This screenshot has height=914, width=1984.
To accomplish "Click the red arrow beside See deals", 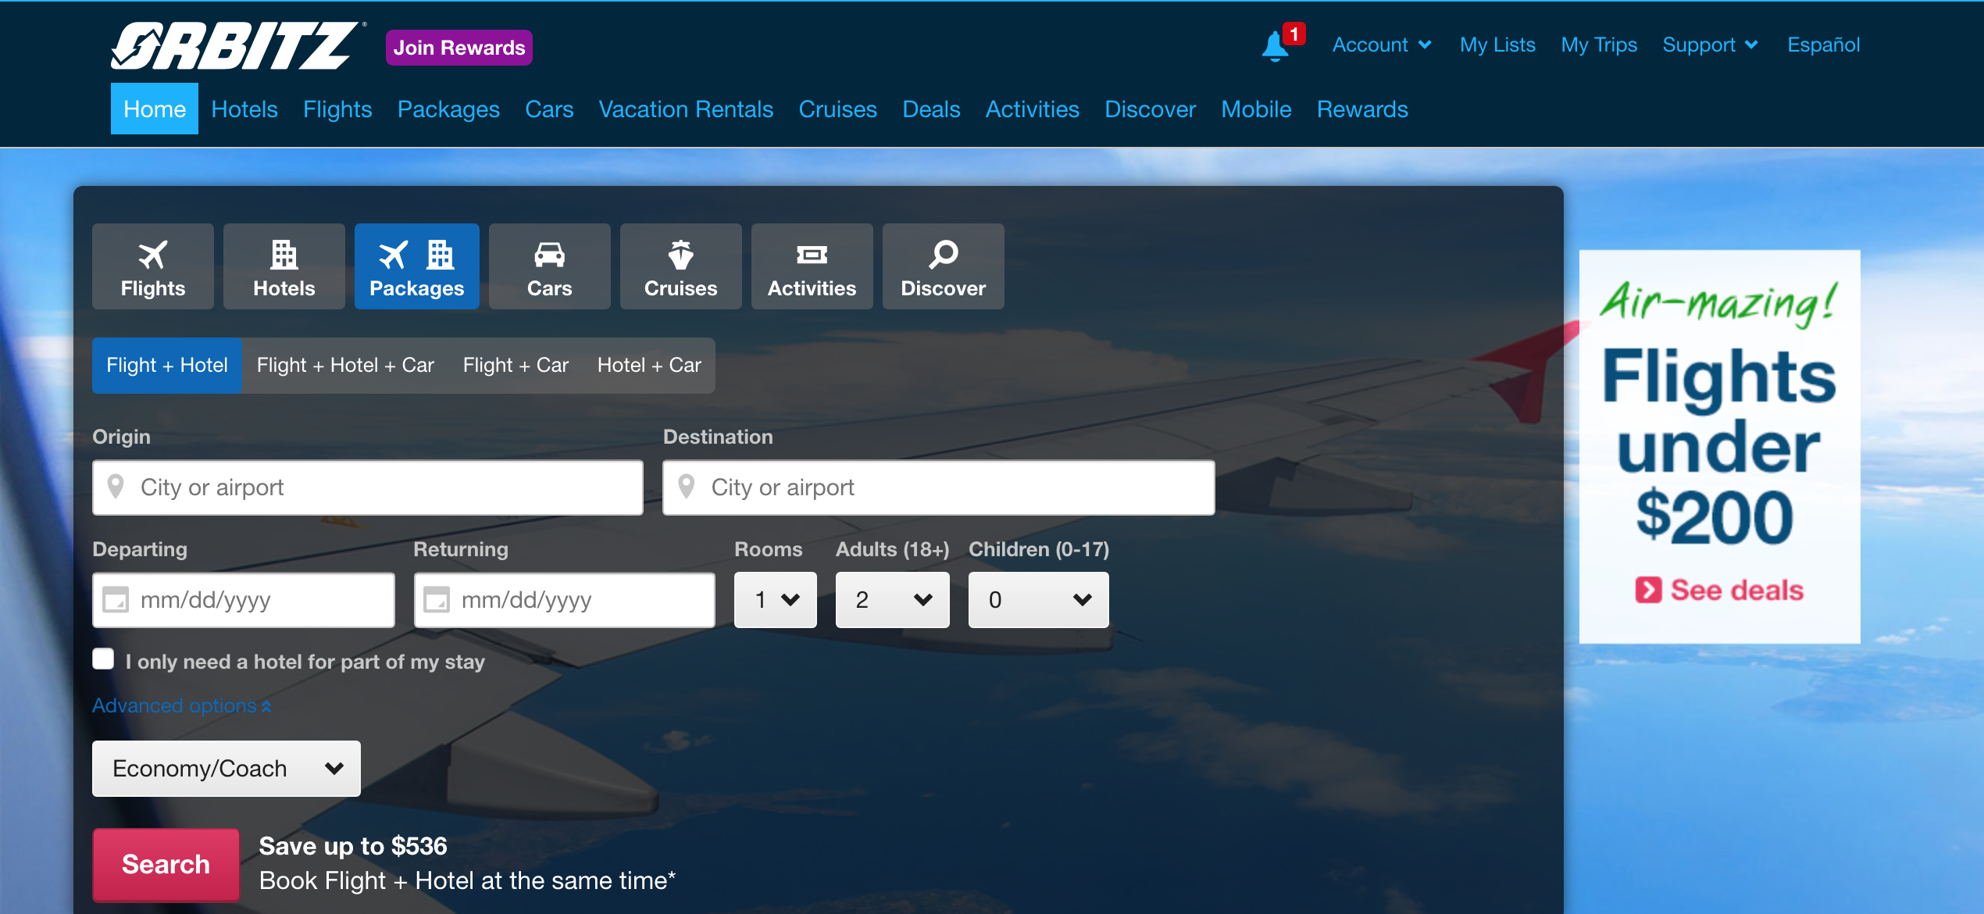I will pos(1648,590).
